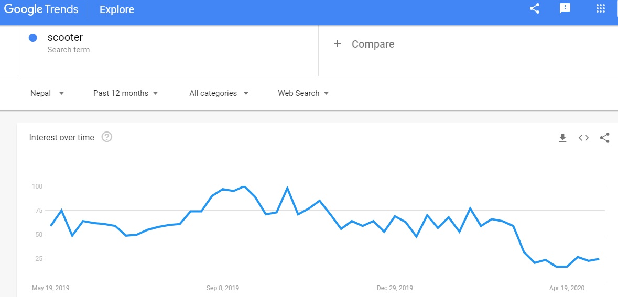618x297 pixels.
Task: Edit the scooter search term field
Action: [65, 38]
